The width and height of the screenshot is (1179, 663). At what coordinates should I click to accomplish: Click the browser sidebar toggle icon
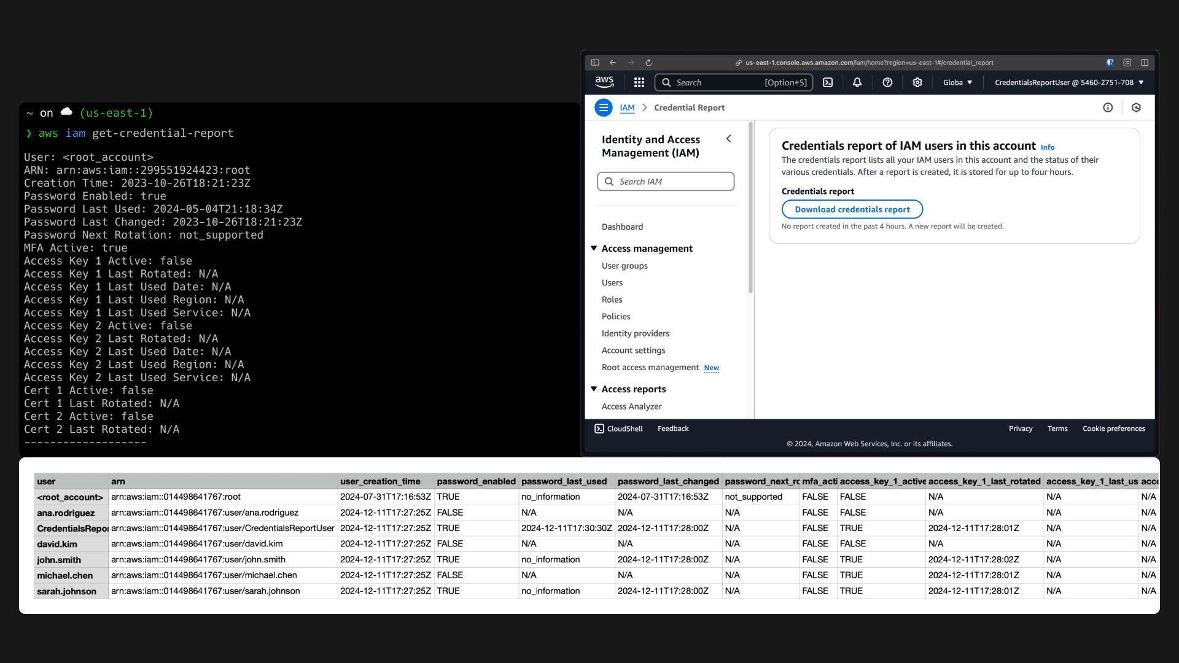(x=595, y=63)
